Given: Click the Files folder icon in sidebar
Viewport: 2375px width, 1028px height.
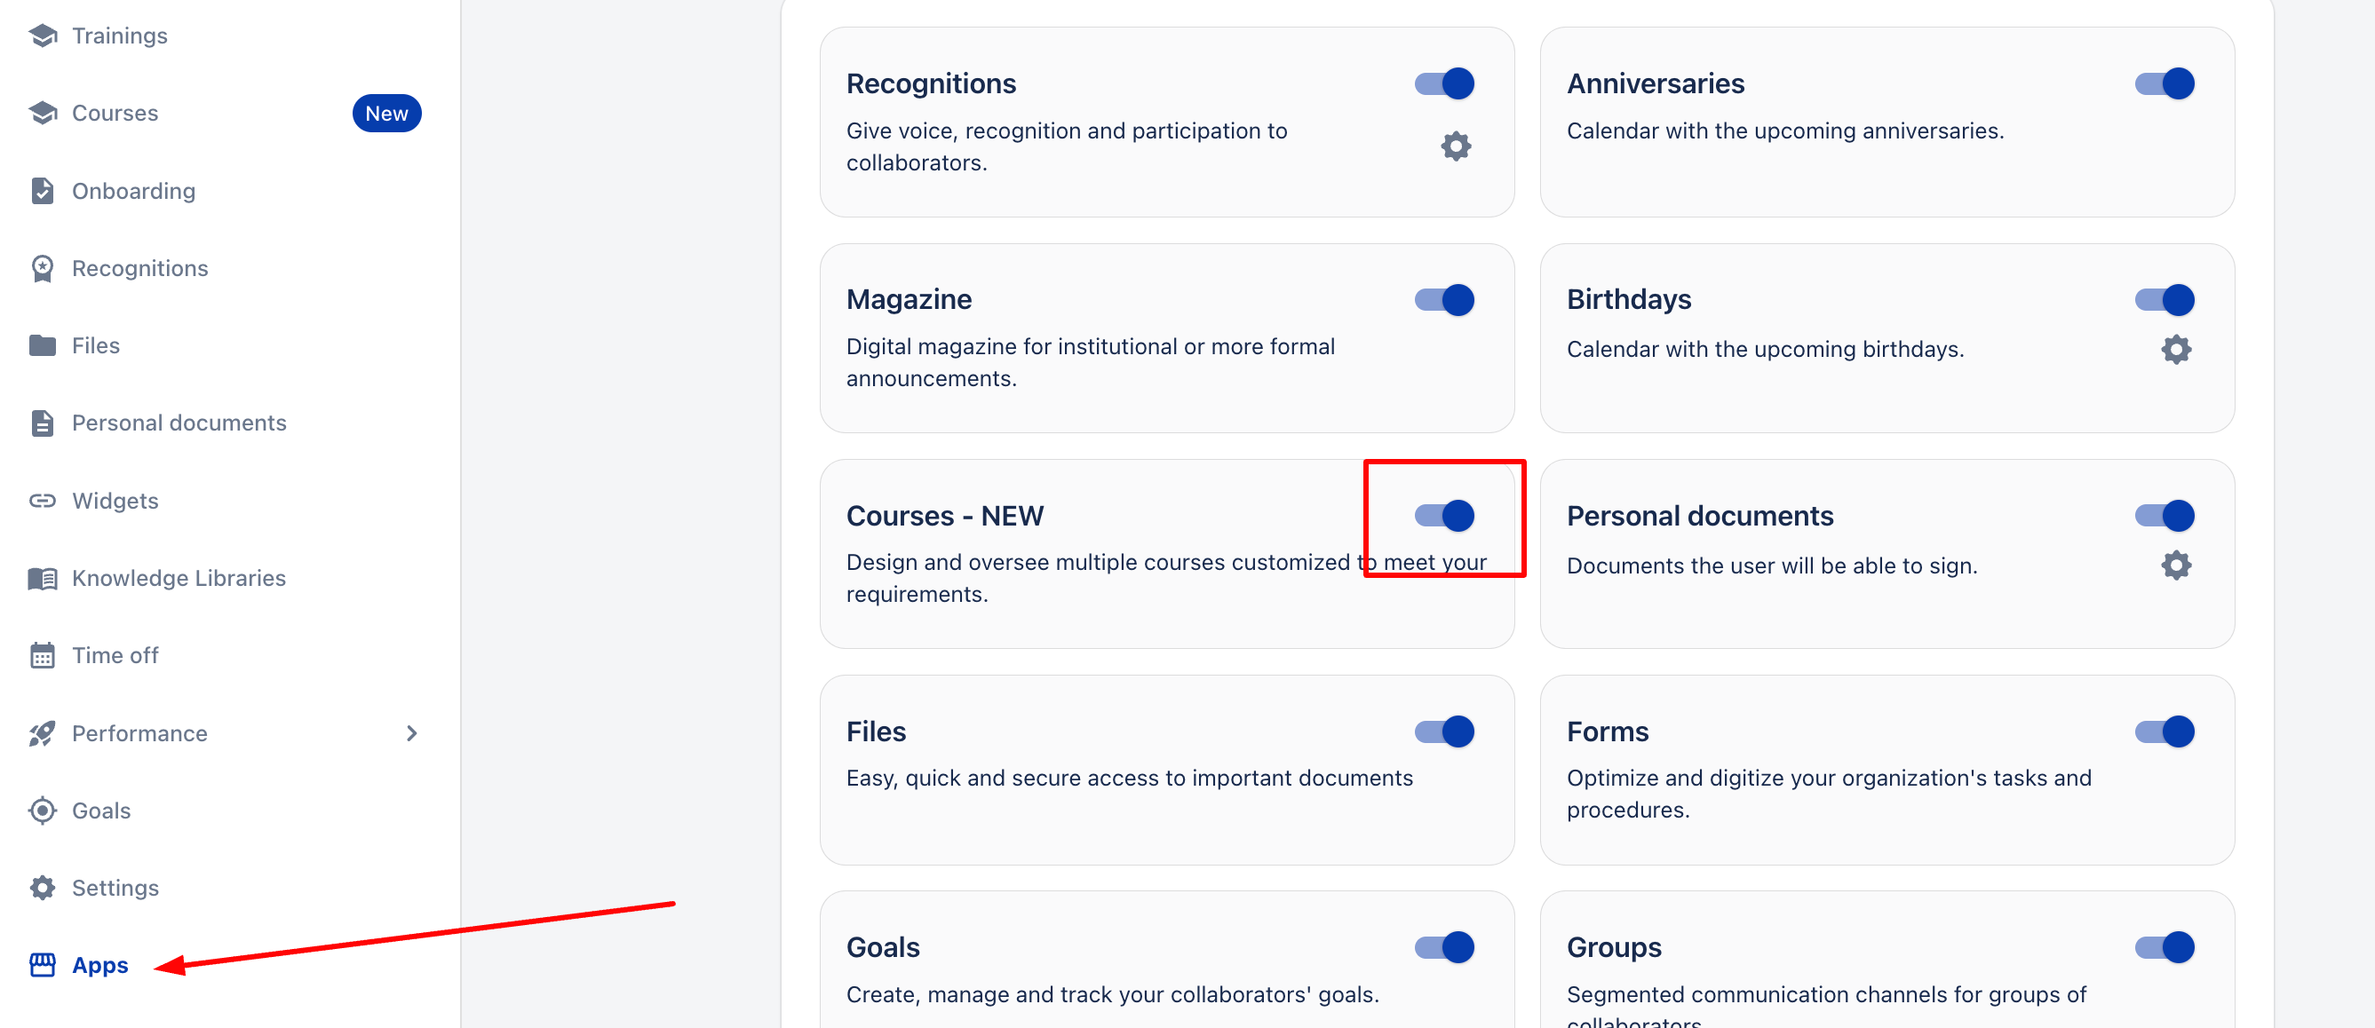Looking at the screenshot, I should point(43,345).
